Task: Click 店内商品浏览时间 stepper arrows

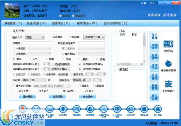Action: click(x=49, y=69)
